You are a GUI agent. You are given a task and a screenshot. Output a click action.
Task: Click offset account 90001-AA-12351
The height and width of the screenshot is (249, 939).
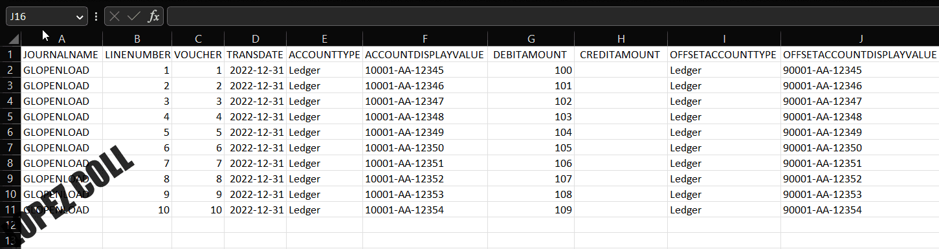coord(860,163)
